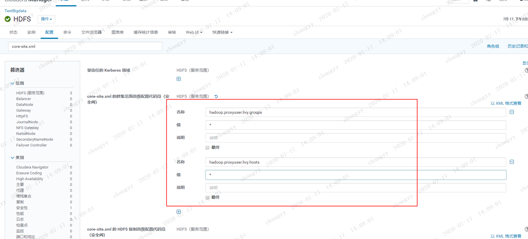Filter by 主要 category
Screen dimensions: 528x239
click(x=20, y=185)
